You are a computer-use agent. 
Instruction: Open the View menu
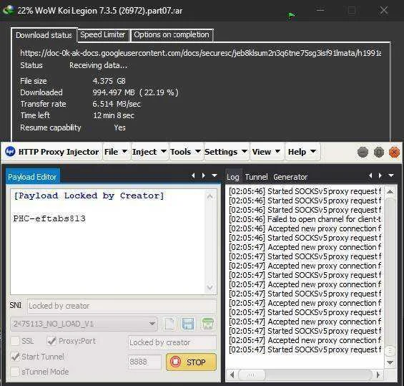coord(266,152)
